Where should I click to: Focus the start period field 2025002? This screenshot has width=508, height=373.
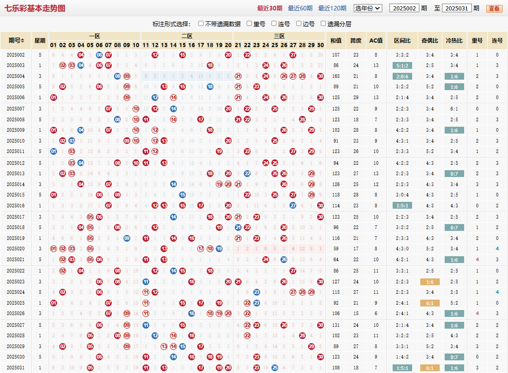tap(404, 8)
